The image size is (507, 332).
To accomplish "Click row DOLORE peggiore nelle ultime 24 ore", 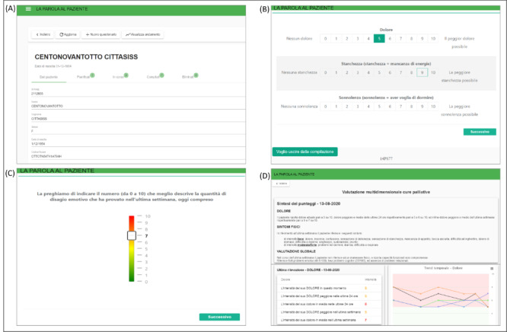I will (x=329, y=296).
